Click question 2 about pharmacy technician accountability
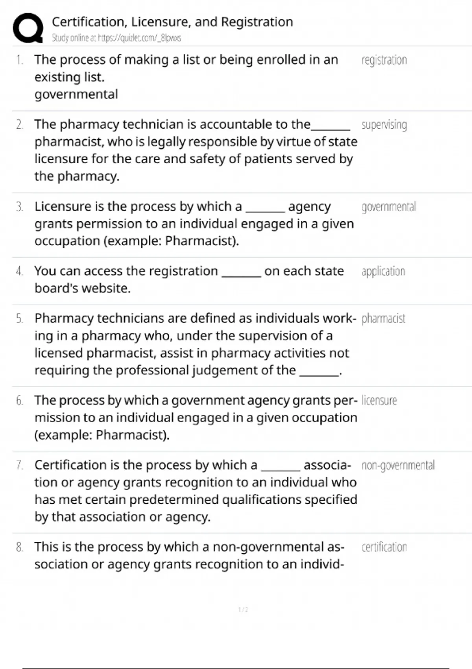472x669 pixels. 195,150
